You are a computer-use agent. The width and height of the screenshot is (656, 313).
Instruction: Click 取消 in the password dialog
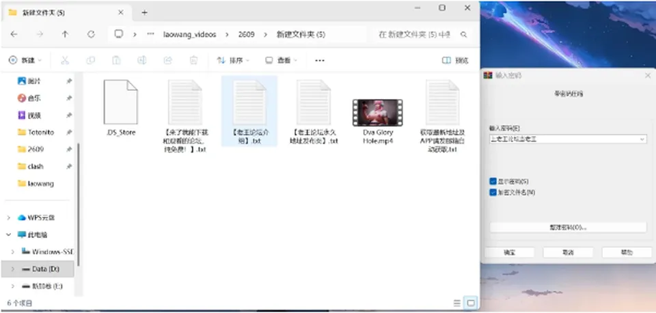568,252
